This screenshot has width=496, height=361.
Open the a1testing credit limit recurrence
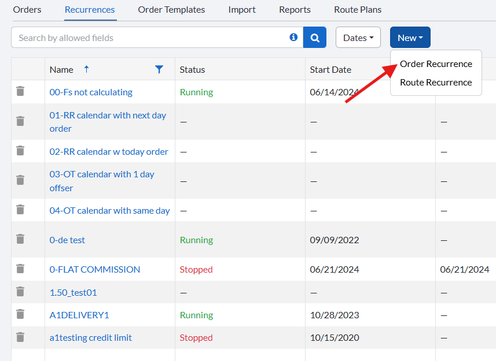coord(90,338)
